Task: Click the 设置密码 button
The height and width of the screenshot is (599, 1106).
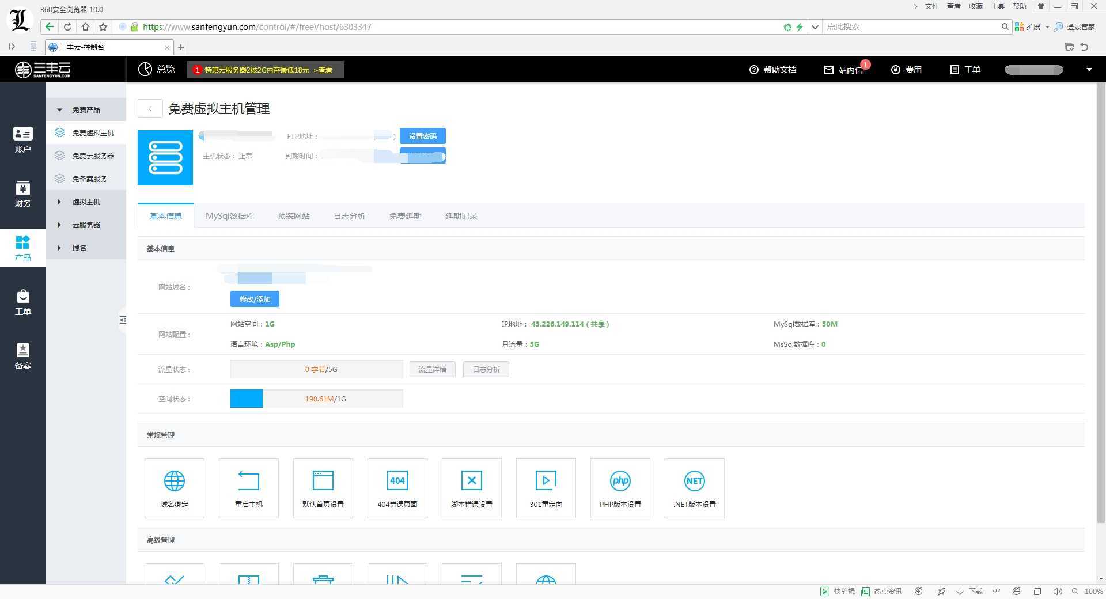Action: 423,136
